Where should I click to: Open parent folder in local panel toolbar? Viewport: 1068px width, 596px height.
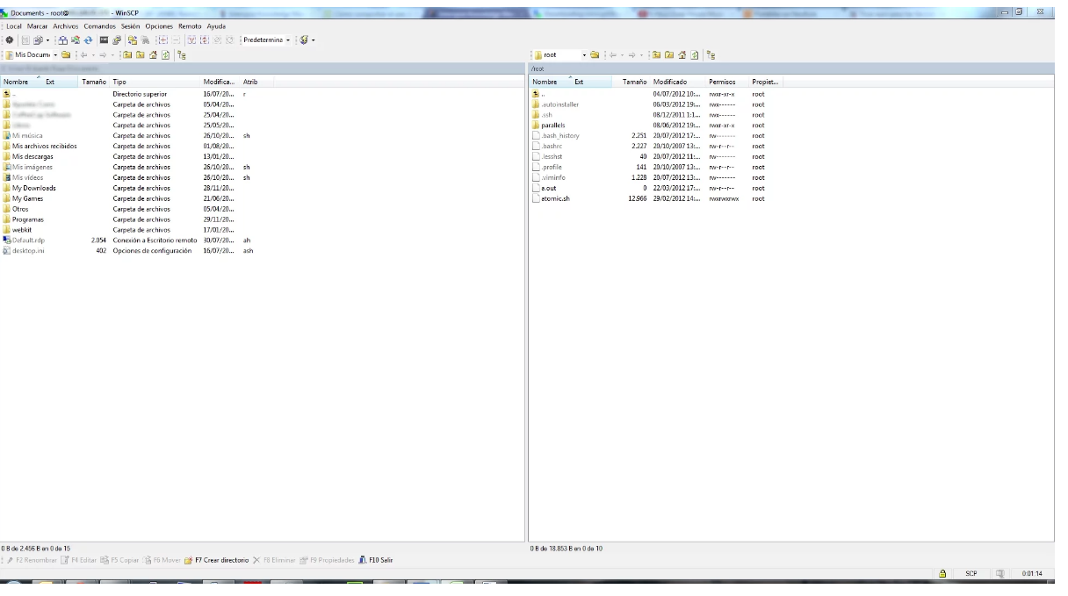(x=127, y=55)
